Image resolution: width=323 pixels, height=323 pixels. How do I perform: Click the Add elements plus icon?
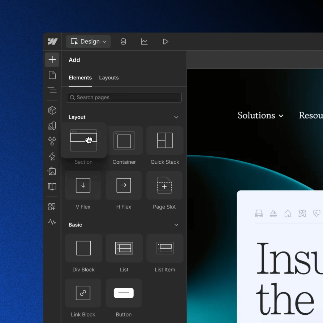[x=52, y=60]
